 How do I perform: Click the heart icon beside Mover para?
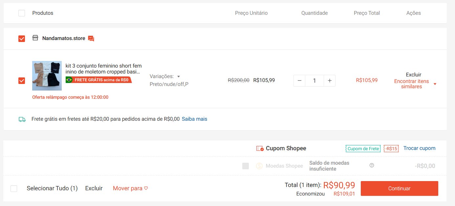click(146, 188)
